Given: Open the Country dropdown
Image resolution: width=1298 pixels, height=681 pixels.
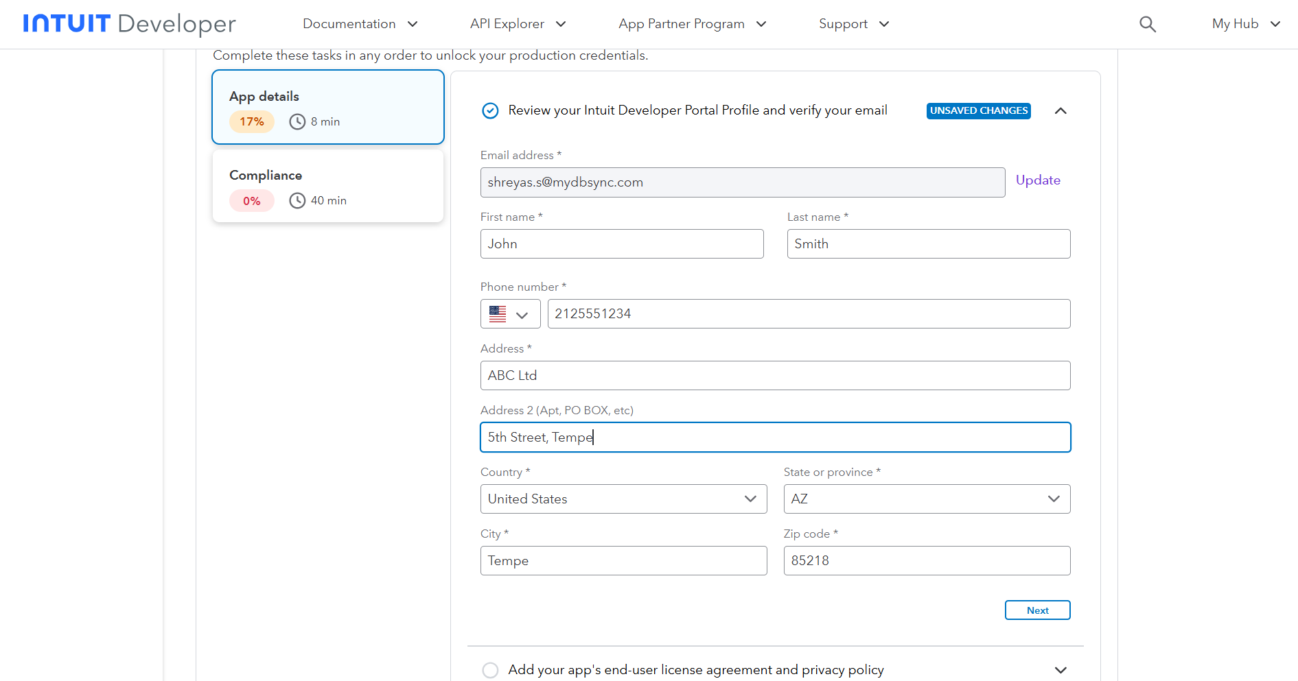Looking at the screenshot, I should pyautogui.click(x=623, y=499).
